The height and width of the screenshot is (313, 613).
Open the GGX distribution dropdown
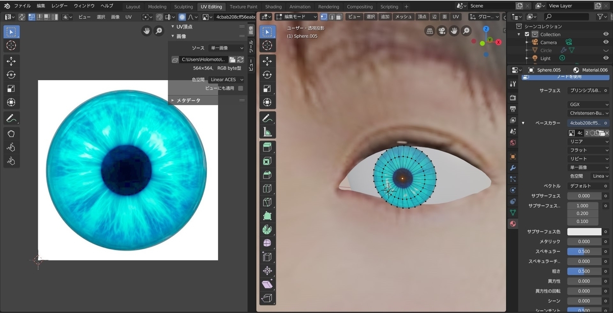[588, 105]
